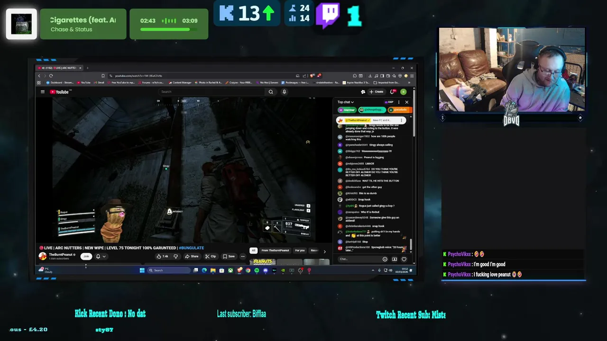The width and height of the screenshot is (607, 341).
Task: Select the All recommendations chip
Action: [x=253, y=251]
